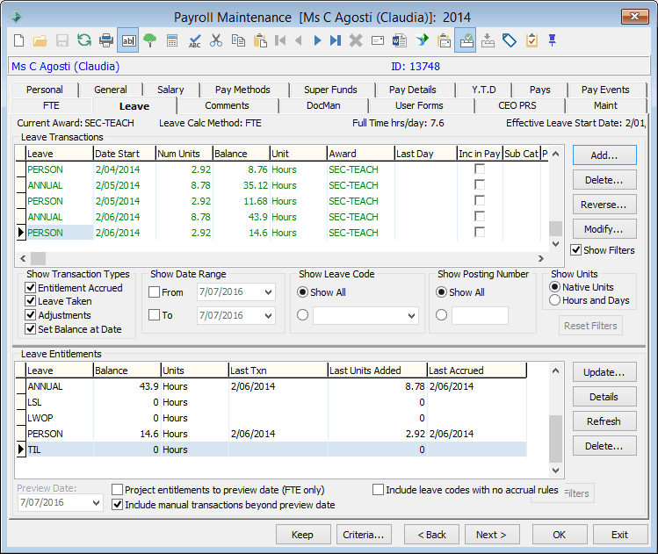Click the Print toolbar icon
Screen dimensions: 658x554
pos(106,40)
